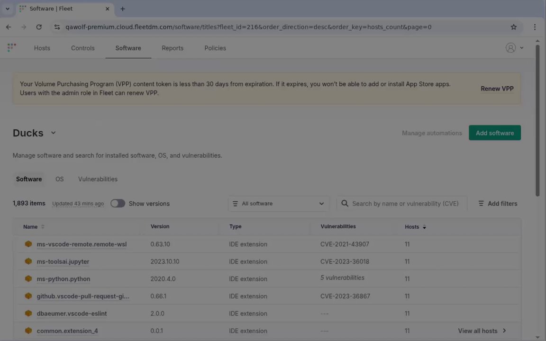Open ms-python.python software details

(x=64, y=278)
